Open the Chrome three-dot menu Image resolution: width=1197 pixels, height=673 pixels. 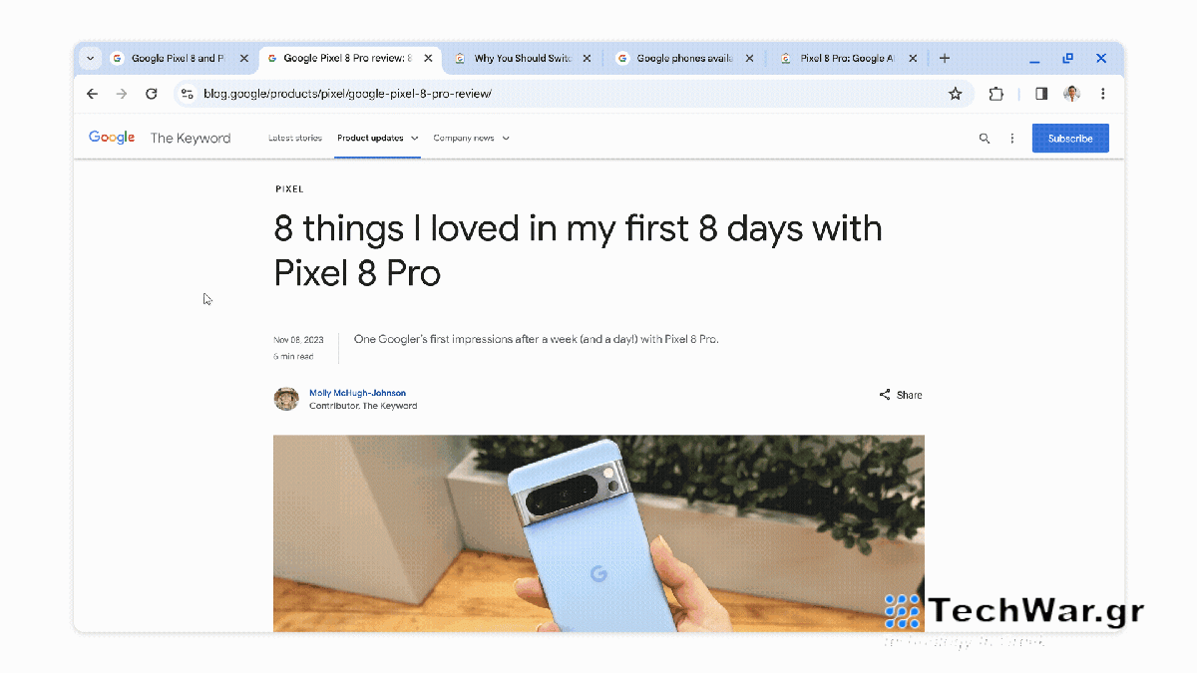[x=1102, y=94]
